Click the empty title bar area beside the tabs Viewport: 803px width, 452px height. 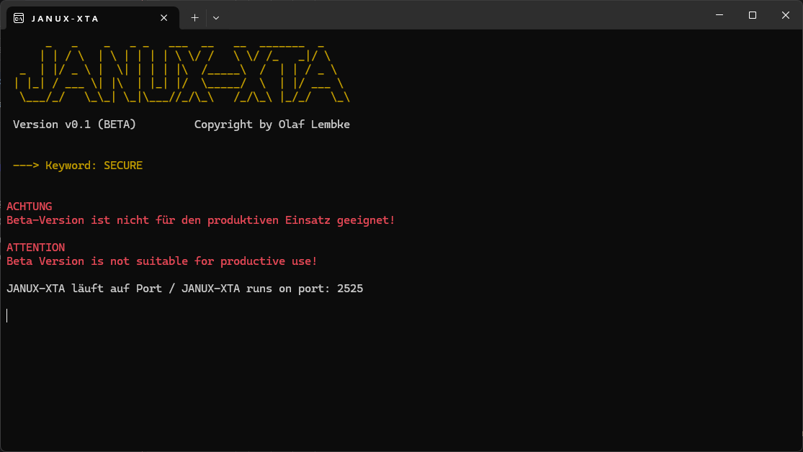461,15
